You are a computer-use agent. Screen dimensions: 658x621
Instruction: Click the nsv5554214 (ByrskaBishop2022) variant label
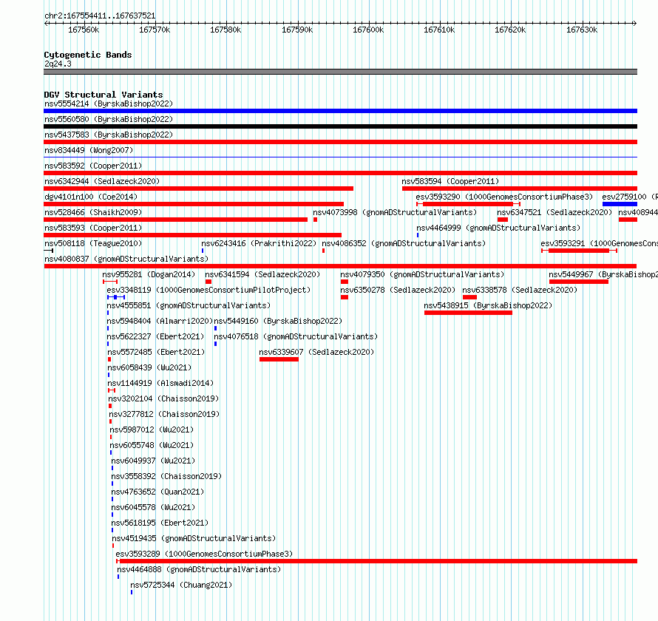pyautogui.click(x=109, y=103)
